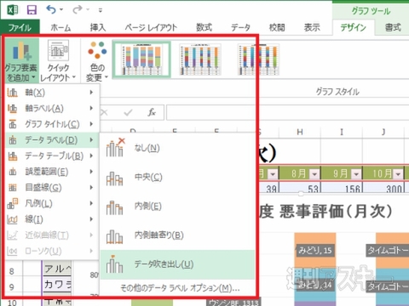Viewport: 409px width, 306px height.
Task: Click inside the formula bar input
Action: coord(287,112)
